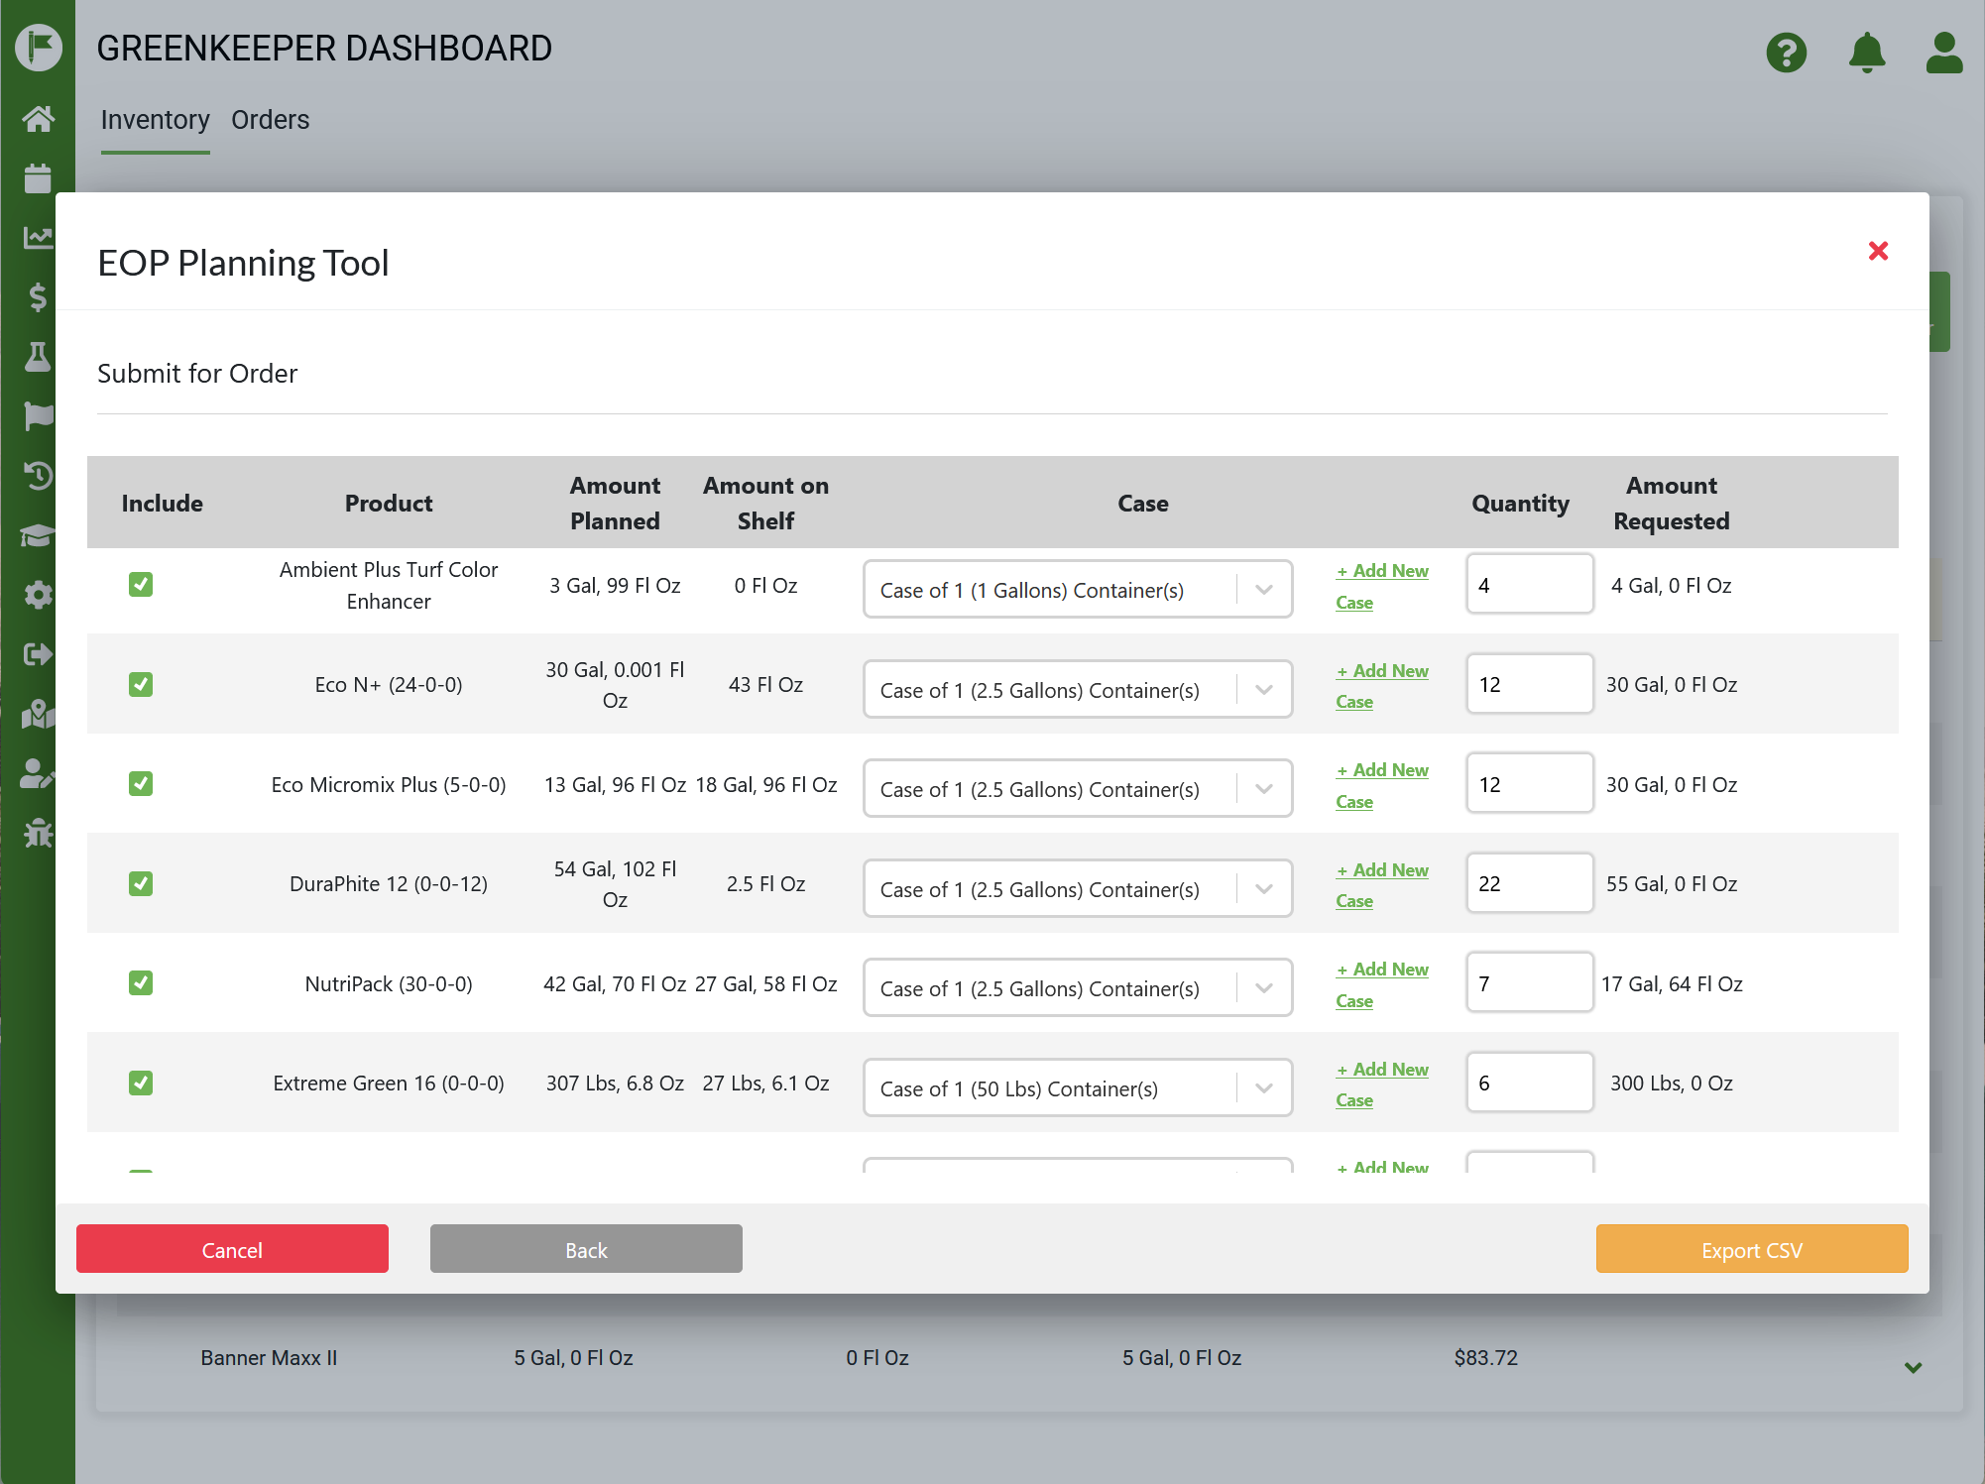Uncheck include for Eco Micromix Plus (5-0-0)
The image size is (1985, 1484).
pos(141,784)
